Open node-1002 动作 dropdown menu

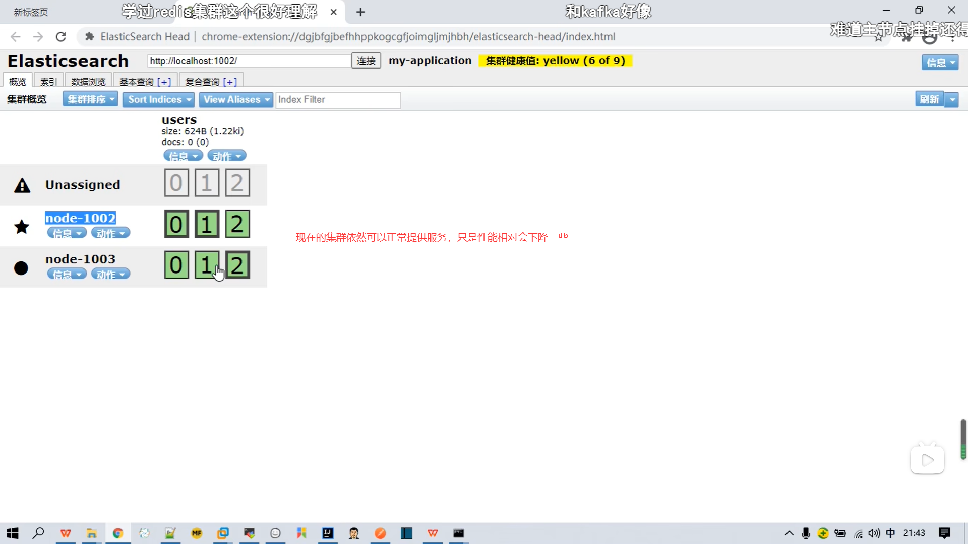(x=110, y=233)
